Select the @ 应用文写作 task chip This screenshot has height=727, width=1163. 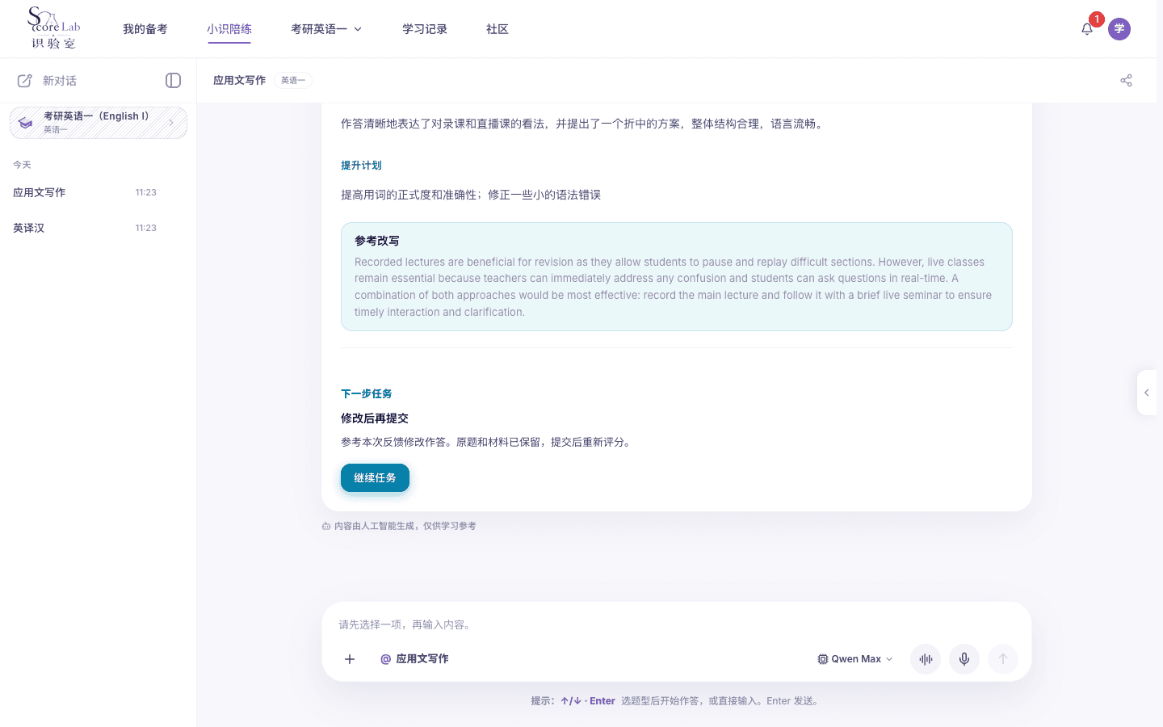pyautogui.click(x=414, y=659)
